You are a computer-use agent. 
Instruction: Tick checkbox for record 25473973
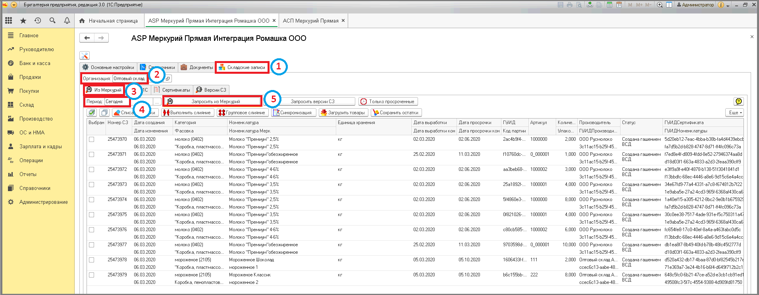92,184
